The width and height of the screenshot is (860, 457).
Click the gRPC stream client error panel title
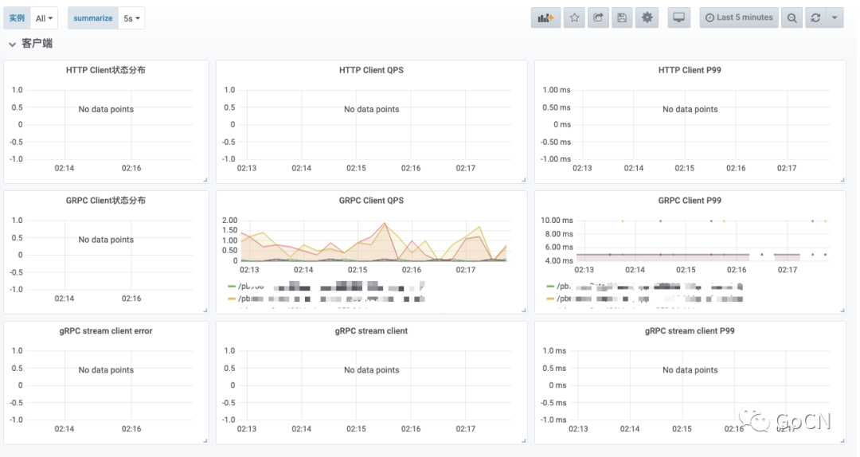click(105, 331)
